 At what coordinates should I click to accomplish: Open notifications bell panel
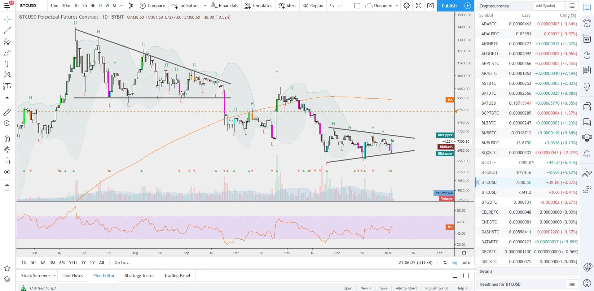pos(587,154)
